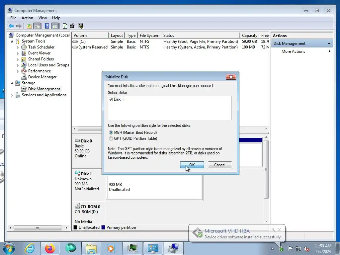This screenshot has width=340, height=255.
Task: Close the Initialize Disk dialog with X
Action: pos(231,77)
